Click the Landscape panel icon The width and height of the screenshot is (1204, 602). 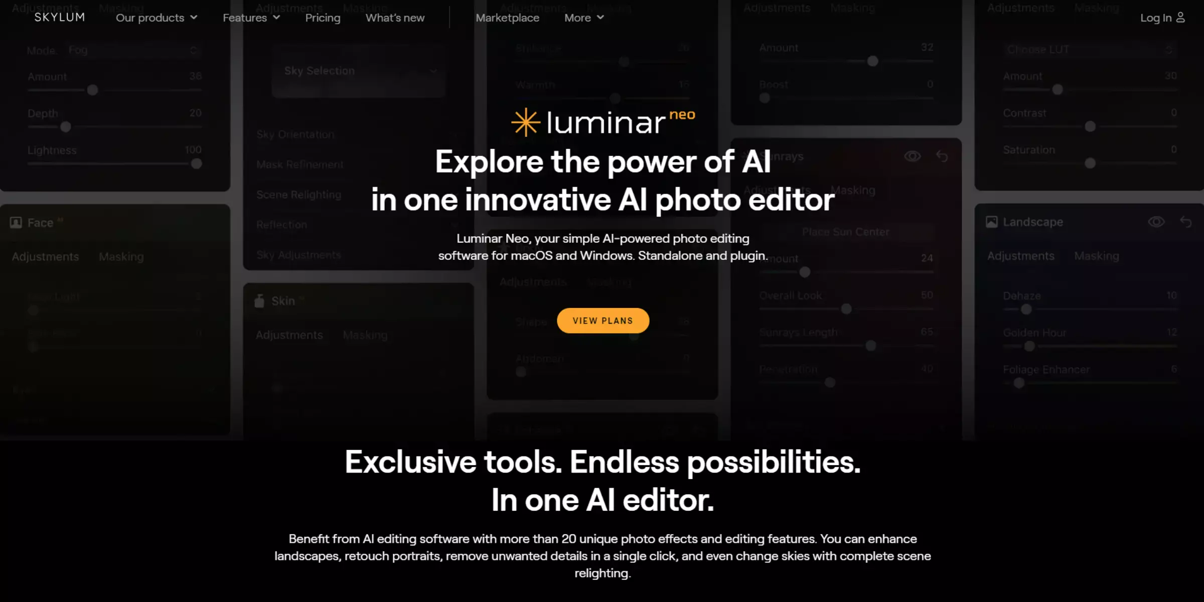[992, 222]
